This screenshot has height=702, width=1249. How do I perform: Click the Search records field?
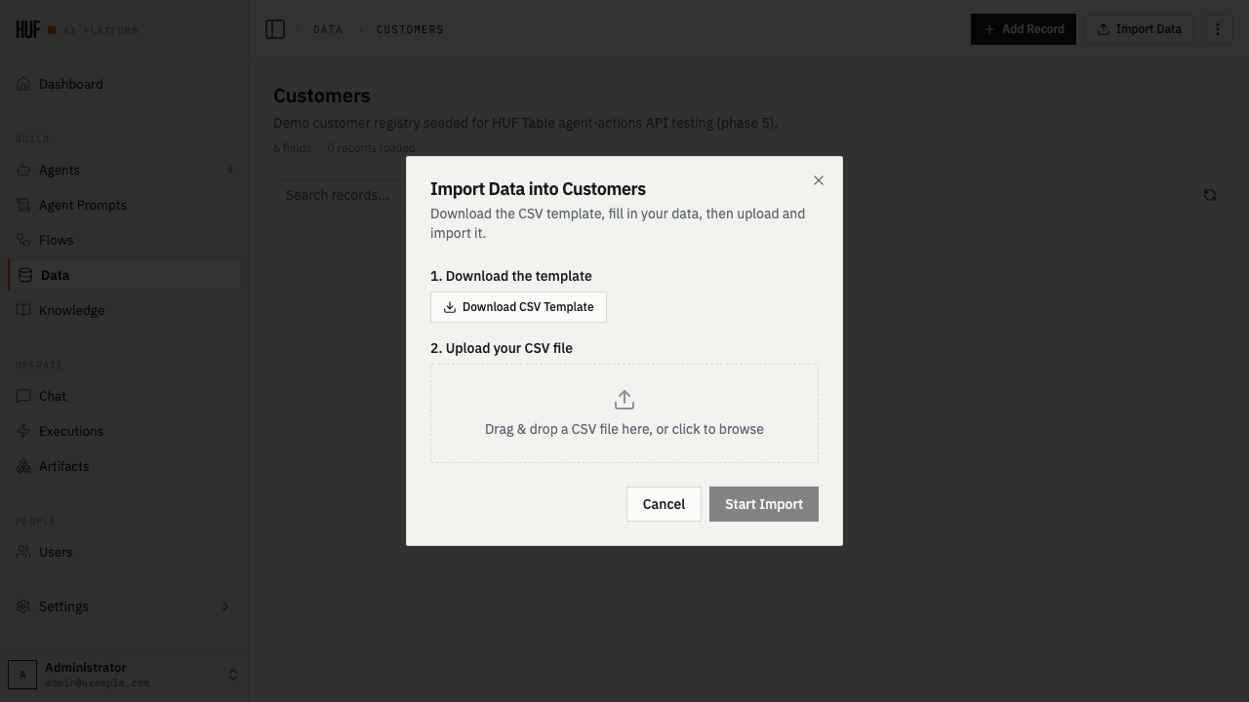point(340,195)
